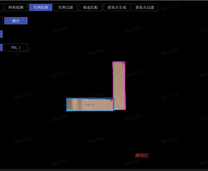Click the 88% confidence label
Screen dimensions: 208x171
click(69, 110)
